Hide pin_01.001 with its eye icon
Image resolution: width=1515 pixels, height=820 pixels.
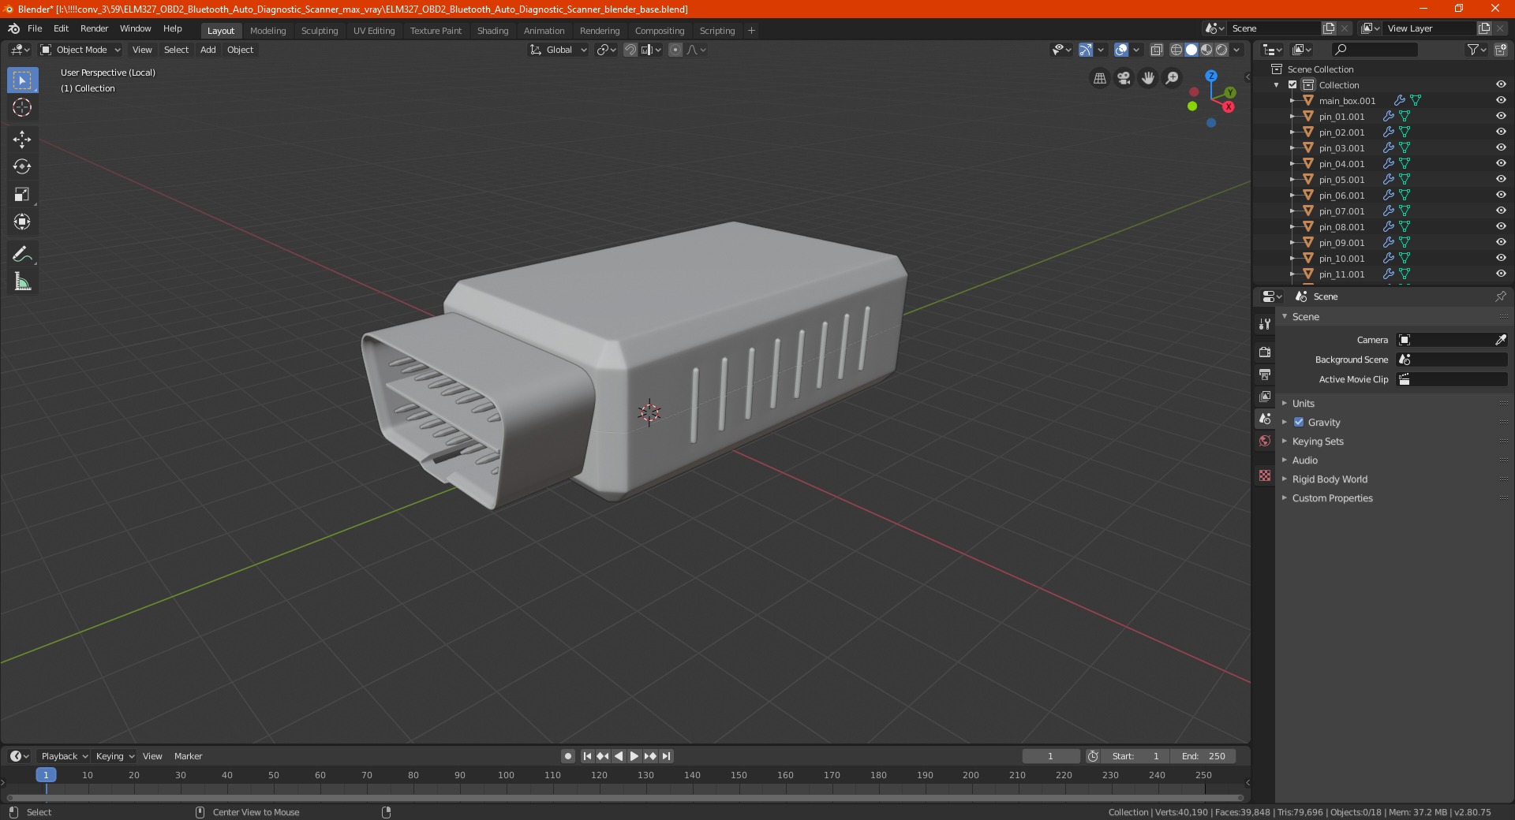click(x=1501, y=117)
